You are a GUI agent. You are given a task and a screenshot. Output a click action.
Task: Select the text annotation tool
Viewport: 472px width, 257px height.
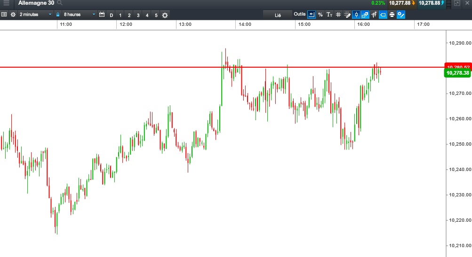pyautogui.click(x=329, y=15)
